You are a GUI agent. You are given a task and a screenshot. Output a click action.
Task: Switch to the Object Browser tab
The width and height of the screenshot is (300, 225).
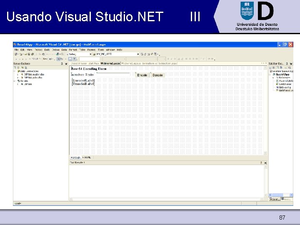click(79, 63)
